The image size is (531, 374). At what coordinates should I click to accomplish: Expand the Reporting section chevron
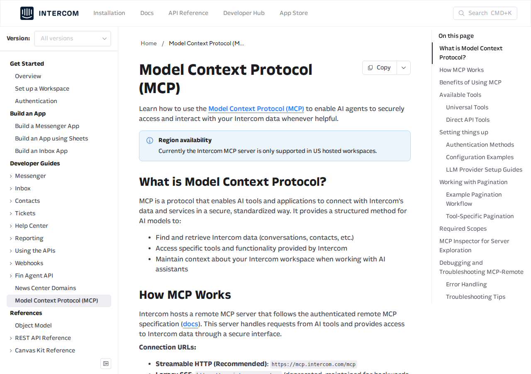click(x=11, y=239)
